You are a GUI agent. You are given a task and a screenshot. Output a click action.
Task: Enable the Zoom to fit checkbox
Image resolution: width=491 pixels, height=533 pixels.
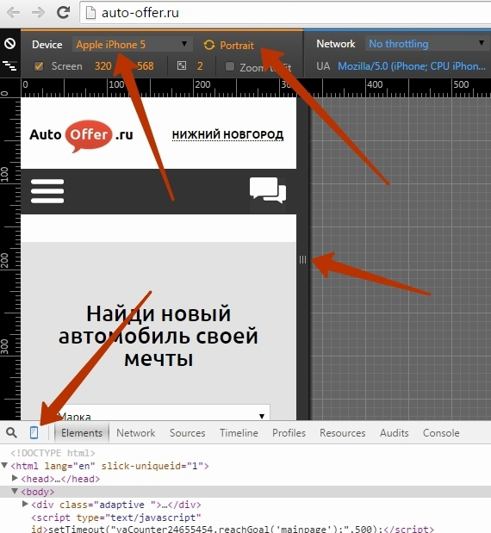click(x=230, y=66)
